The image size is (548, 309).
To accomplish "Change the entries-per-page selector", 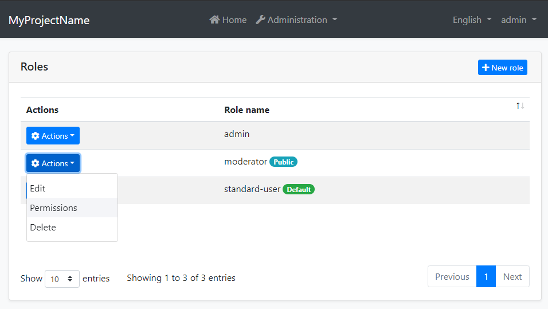I will click(x=62, y=279).
